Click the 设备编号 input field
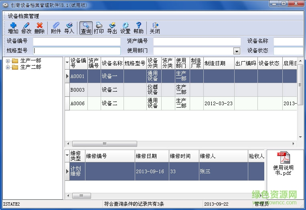The width and height of the screenshot is (306, 210). (x=77, y=41)
